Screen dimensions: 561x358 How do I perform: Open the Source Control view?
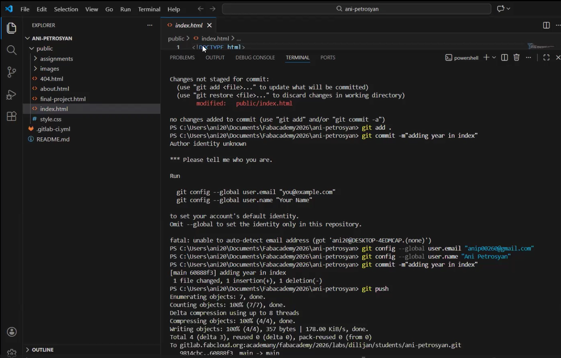12,72
